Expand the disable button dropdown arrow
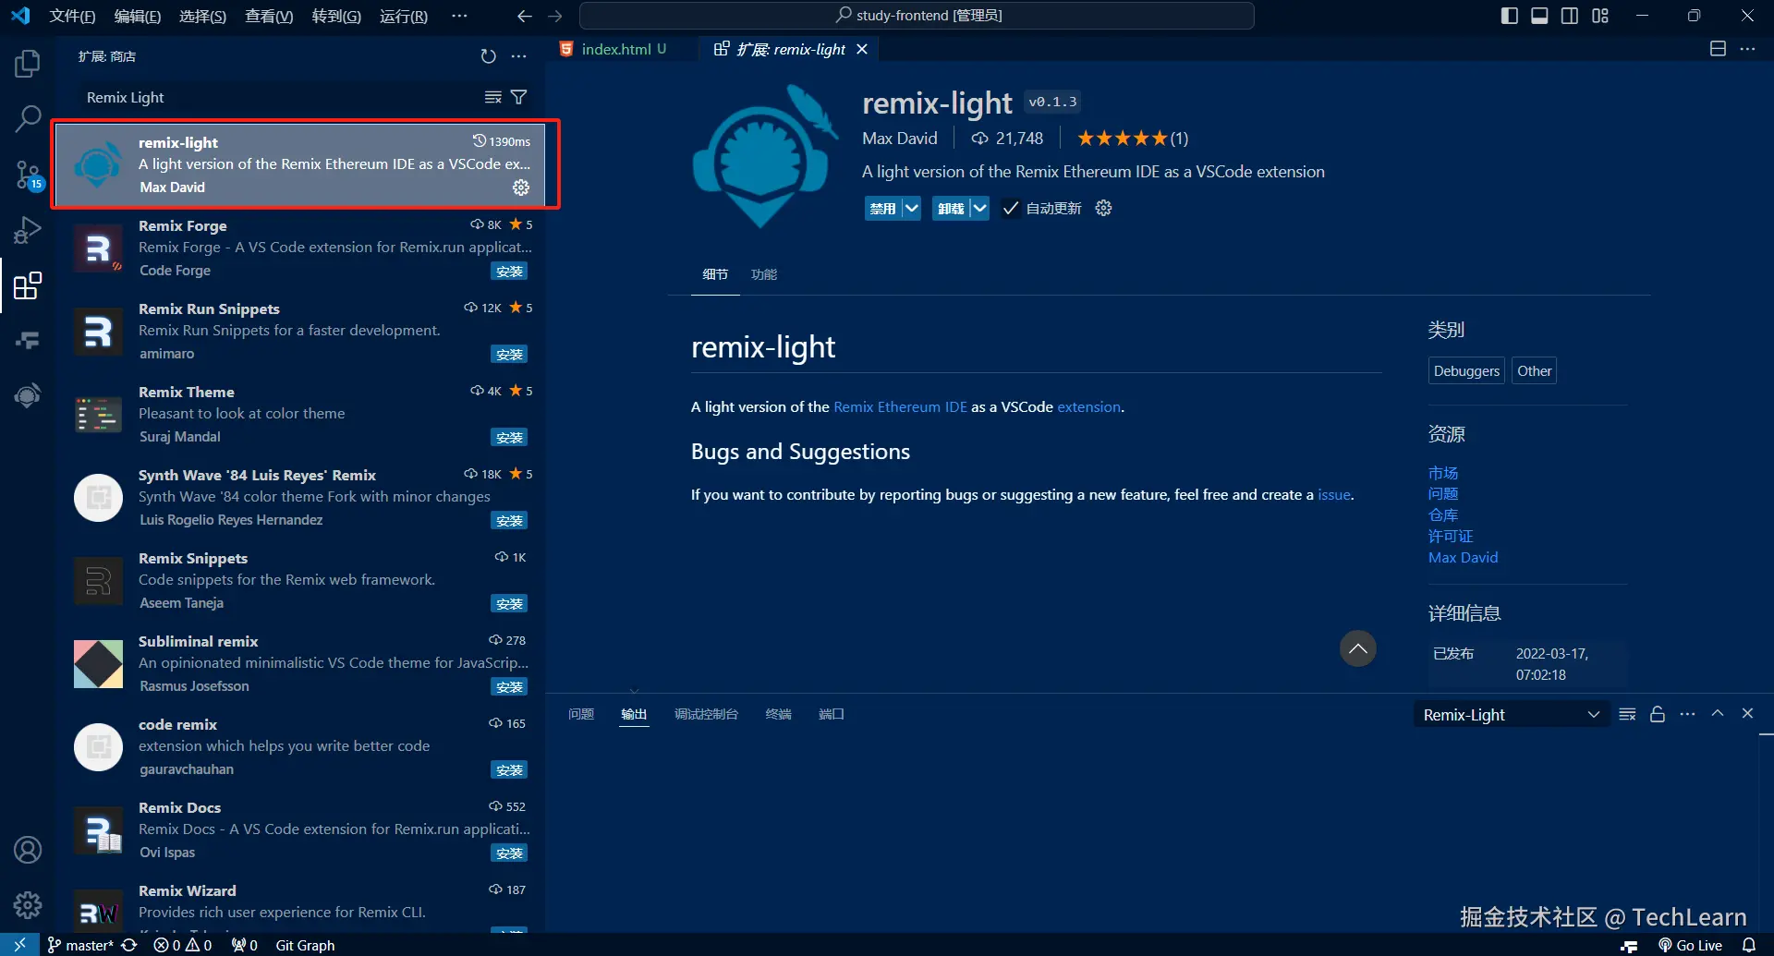 [x=911, y=209]
